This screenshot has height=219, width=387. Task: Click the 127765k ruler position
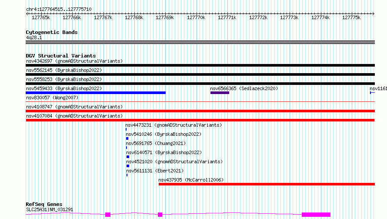tap(41, 17)
